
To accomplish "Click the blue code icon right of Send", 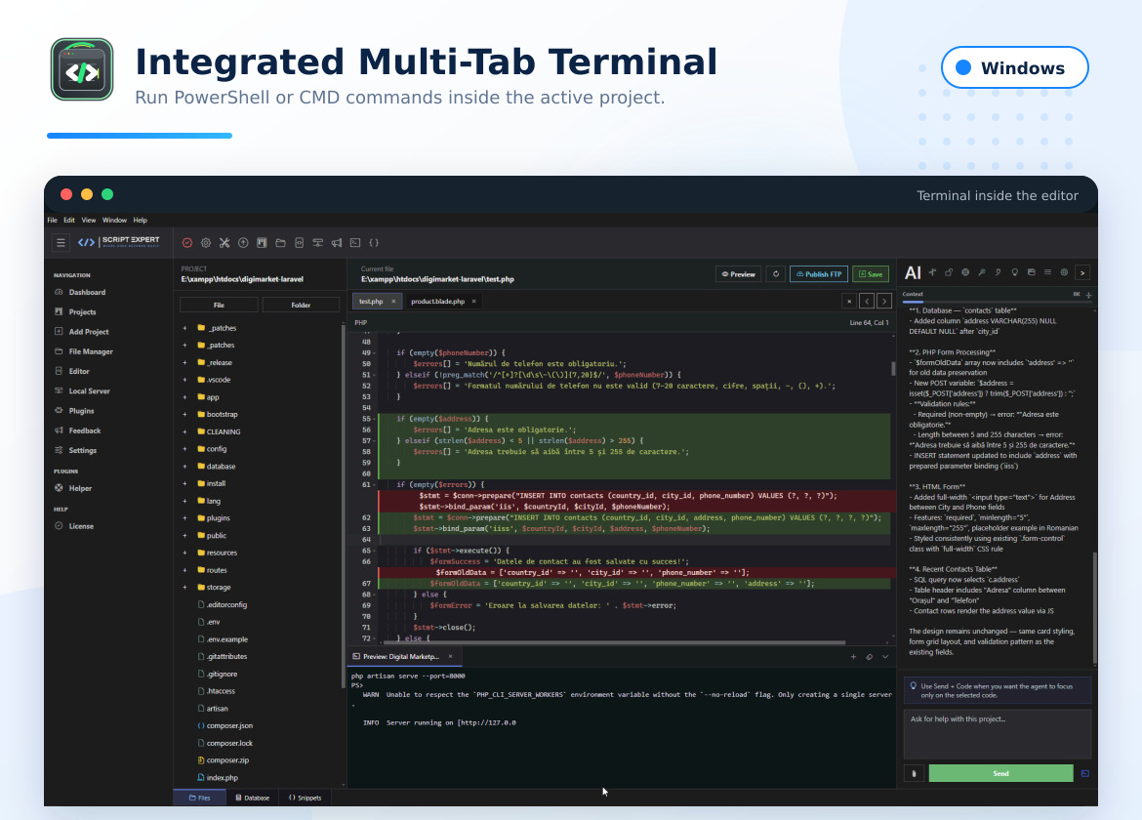I will (1085, 773).
